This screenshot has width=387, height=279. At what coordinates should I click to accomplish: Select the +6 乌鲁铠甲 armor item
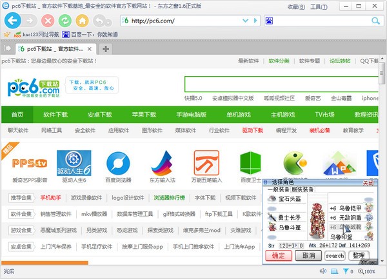click(351, 208)
